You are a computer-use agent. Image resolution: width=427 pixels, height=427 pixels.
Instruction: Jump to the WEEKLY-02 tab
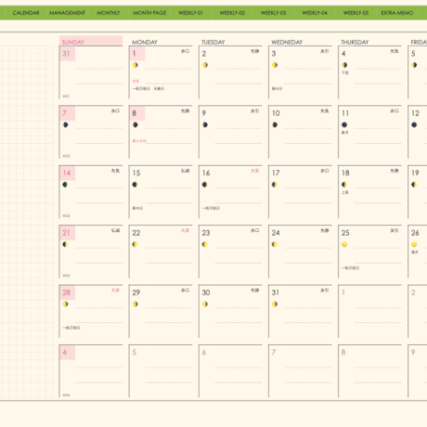232,13
